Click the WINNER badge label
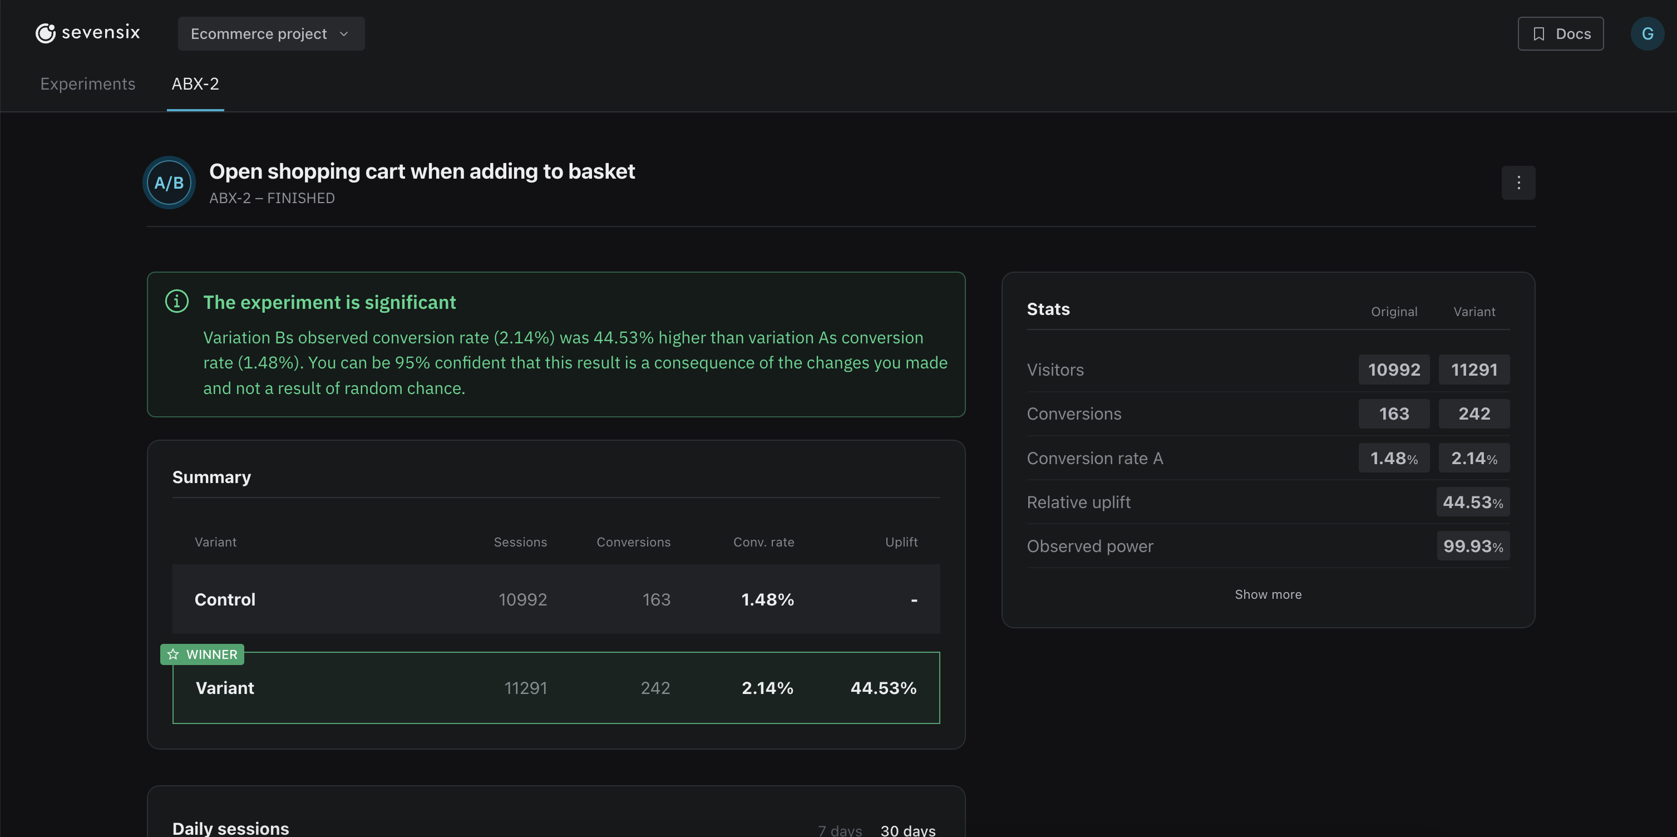Viewport: 1677px width, 837px height. (203, 654)
